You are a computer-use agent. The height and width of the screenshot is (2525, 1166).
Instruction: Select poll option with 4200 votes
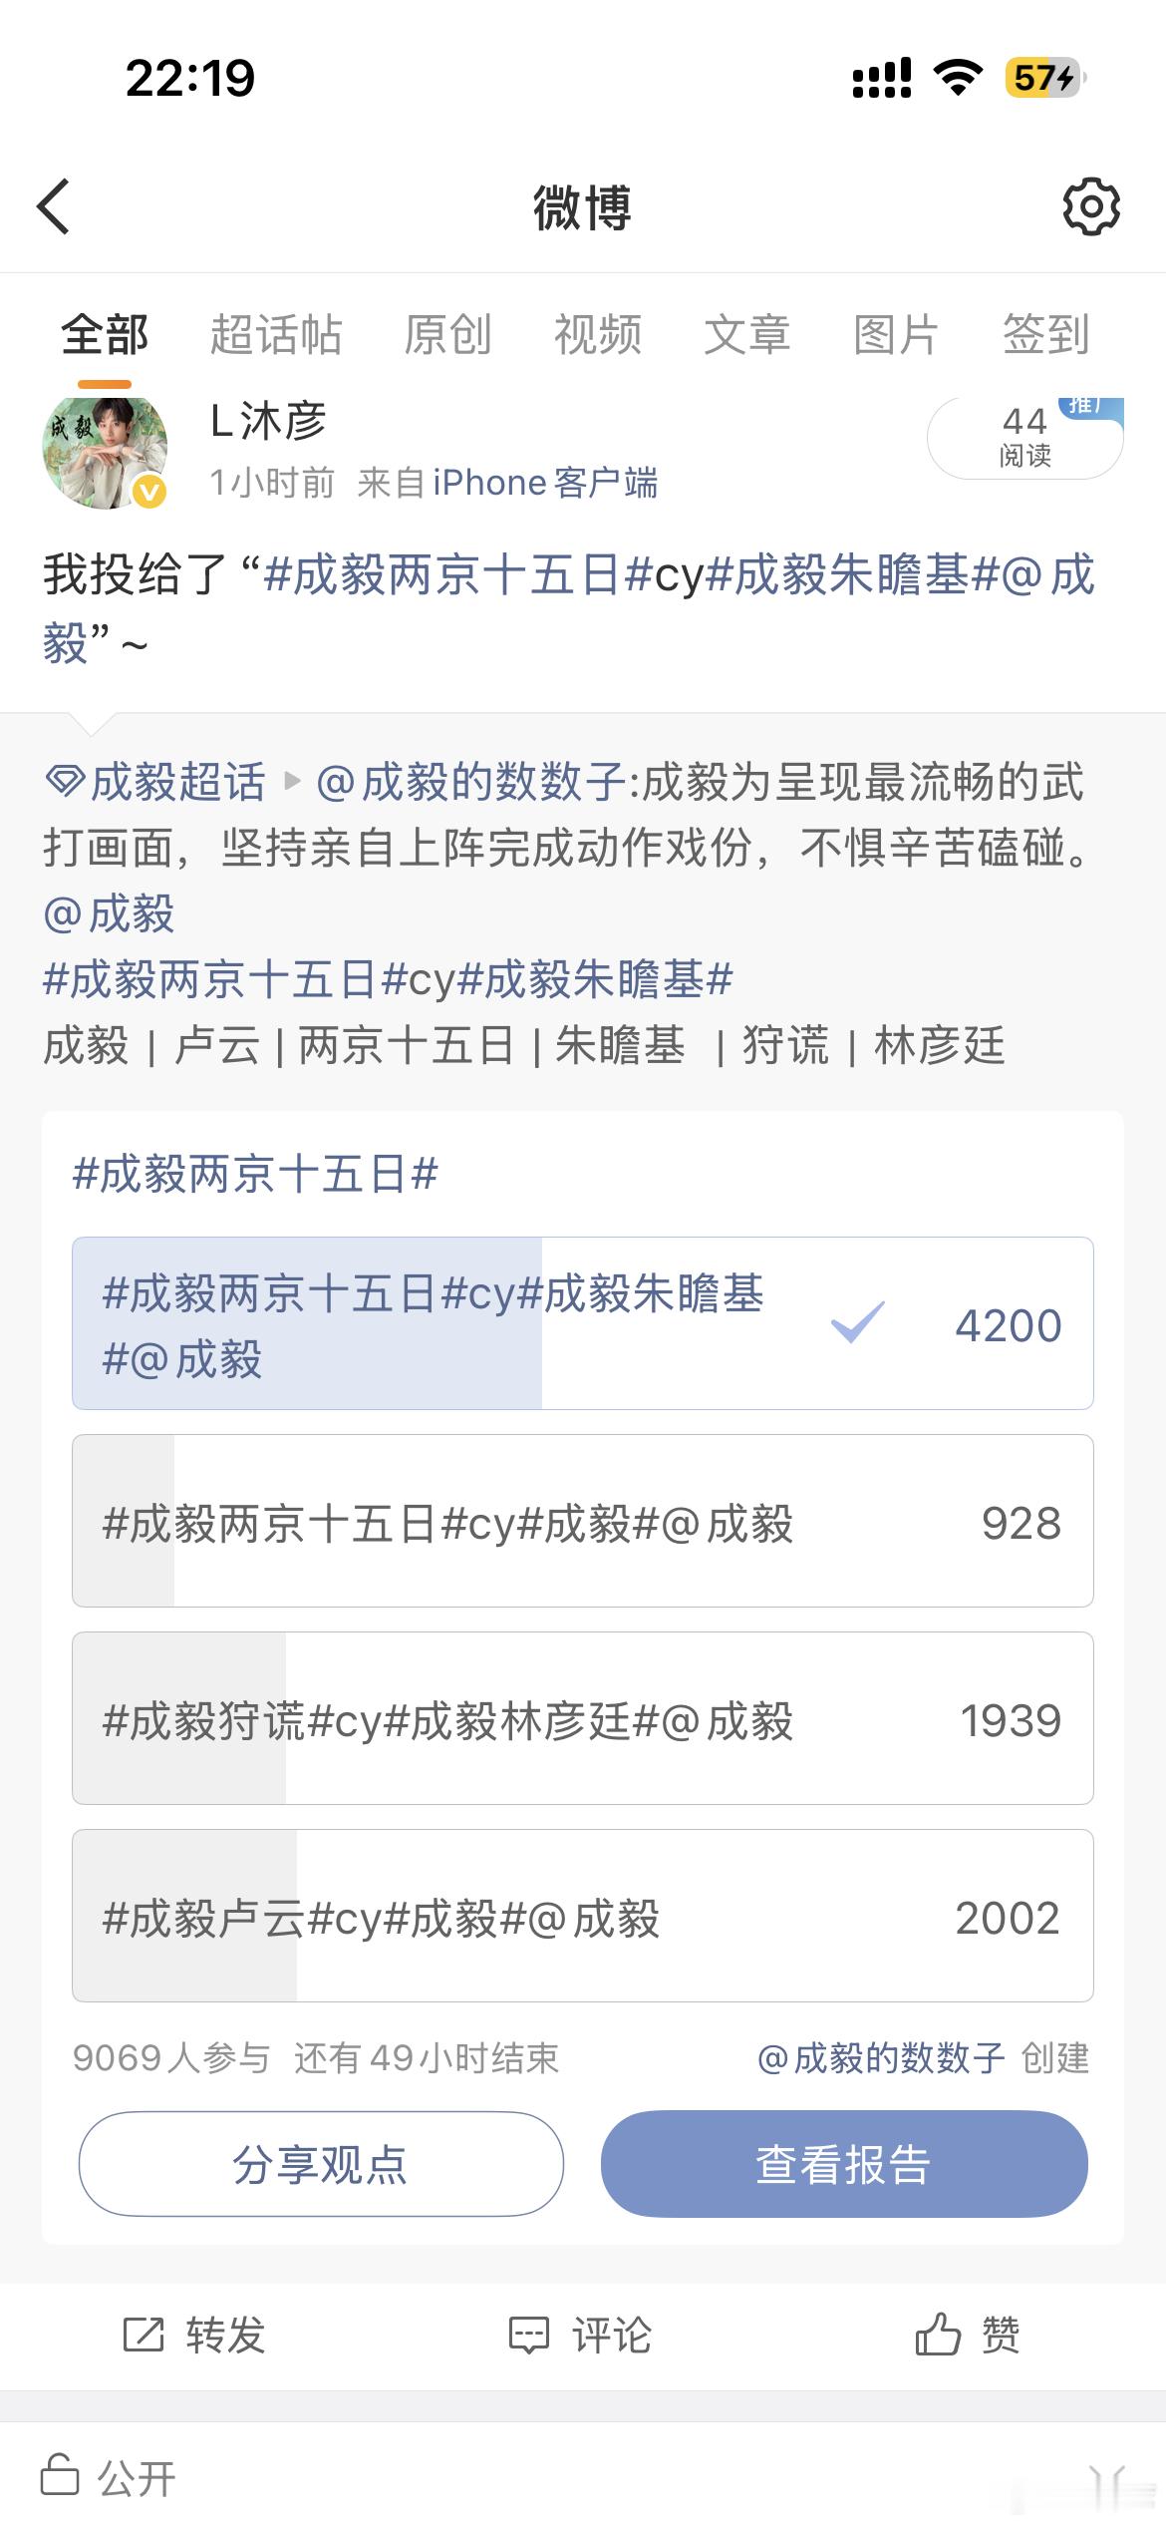(583, 1323)
